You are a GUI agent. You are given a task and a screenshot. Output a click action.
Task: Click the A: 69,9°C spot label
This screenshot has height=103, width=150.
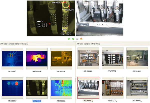pos(56,3)
